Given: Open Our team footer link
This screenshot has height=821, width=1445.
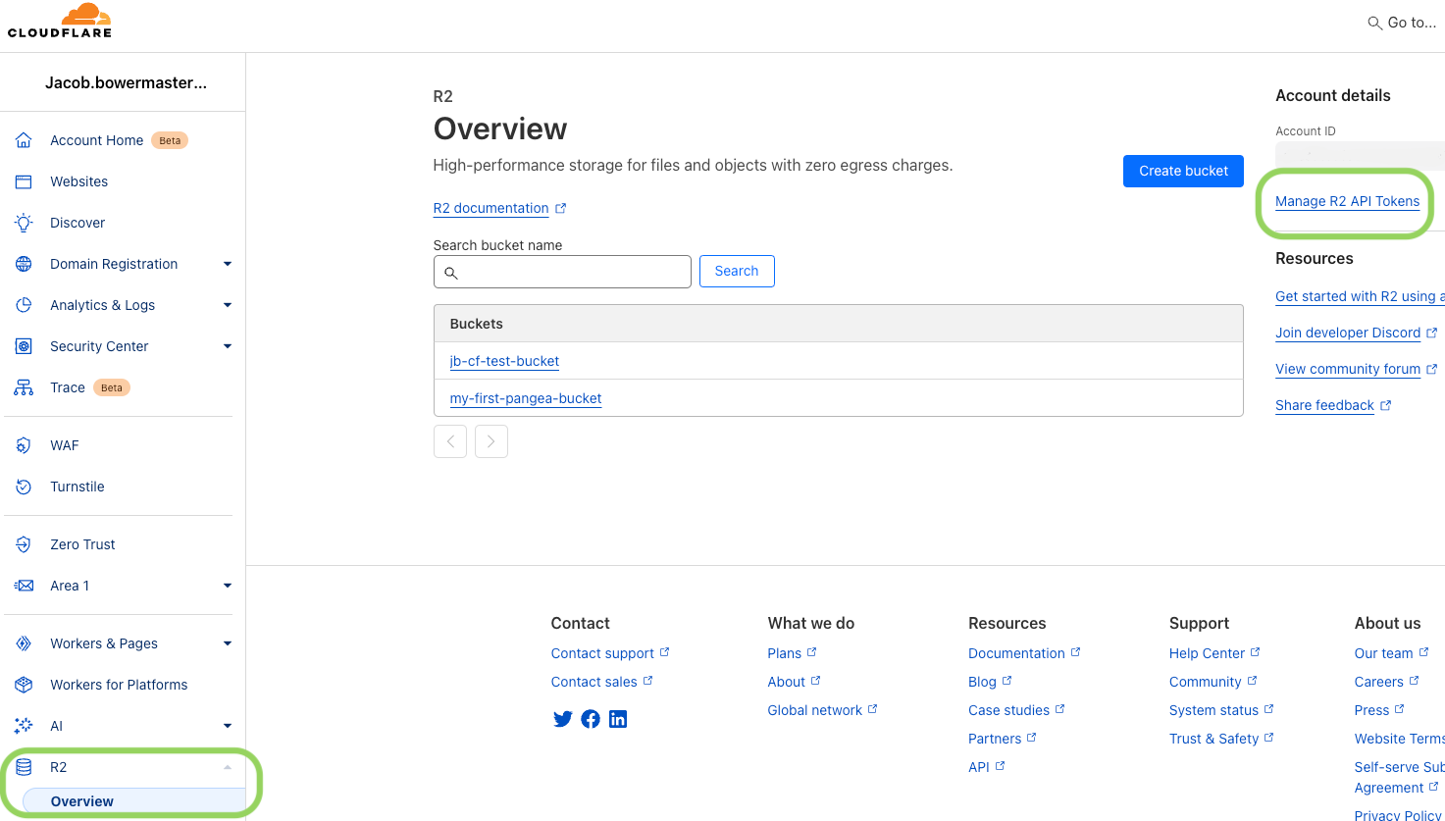Looking at the screenshot, I should (1383, 653).
